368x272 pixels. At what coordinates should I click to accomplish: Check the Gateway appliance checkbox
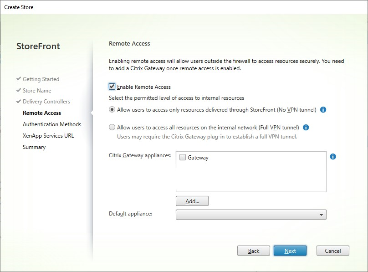pos(183,158)
